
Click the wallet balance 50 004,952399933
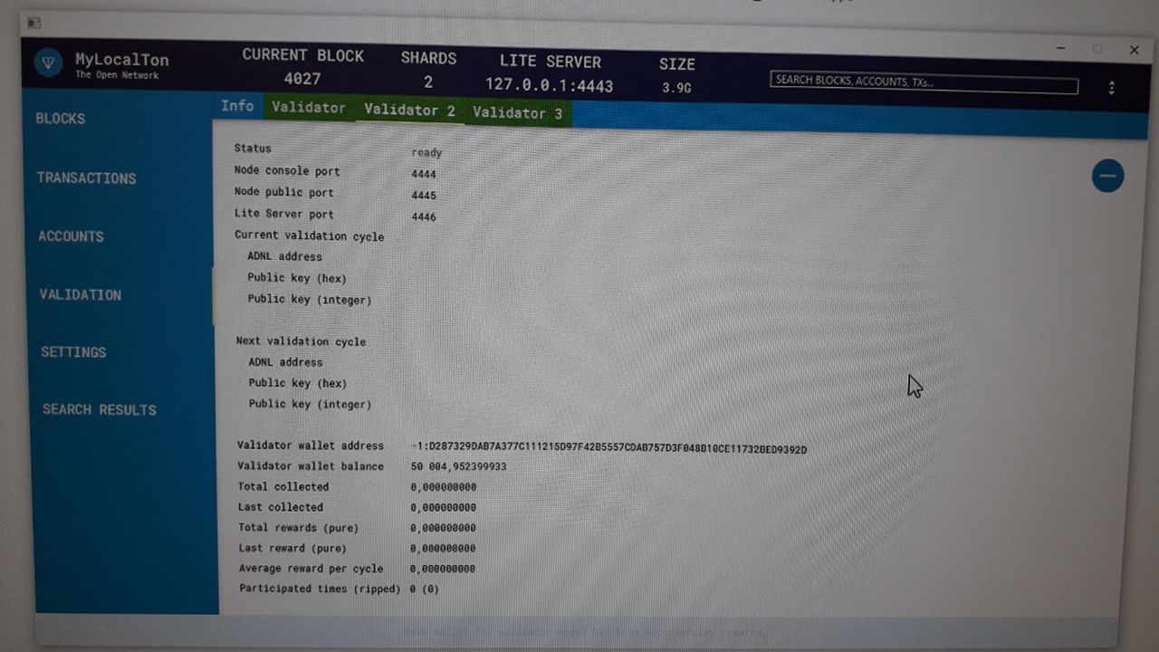[458, 466]
